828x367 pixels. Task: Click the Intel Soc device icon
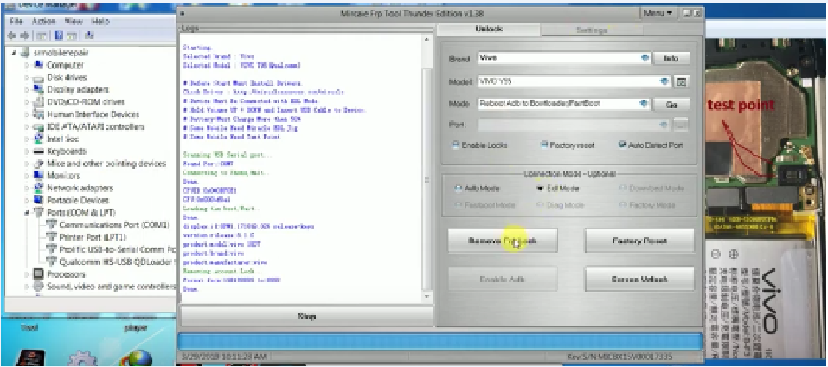coord(38,138)
